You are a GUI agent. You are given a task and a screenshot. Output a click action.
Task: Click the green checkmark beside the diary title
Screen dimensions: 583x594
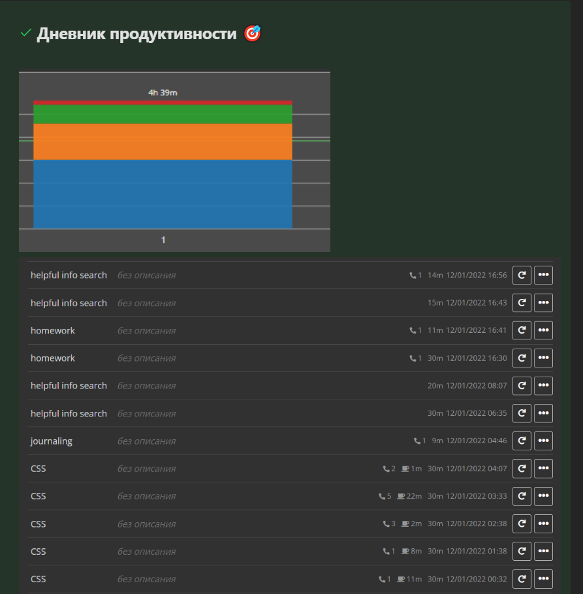click(25, 33)
